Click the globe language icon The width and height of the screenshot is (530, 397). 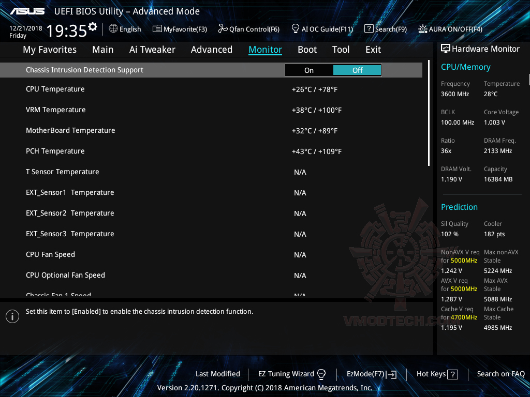pos(113,29)
